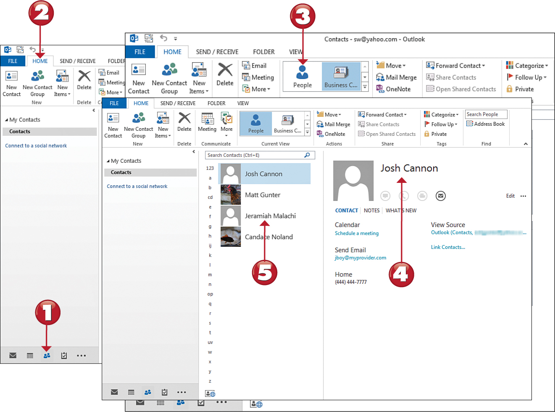The height and width of the screenshot is (412, 555).
Task: Open more actions ellipsis next to Edit
Action: (x=523, y=196)
